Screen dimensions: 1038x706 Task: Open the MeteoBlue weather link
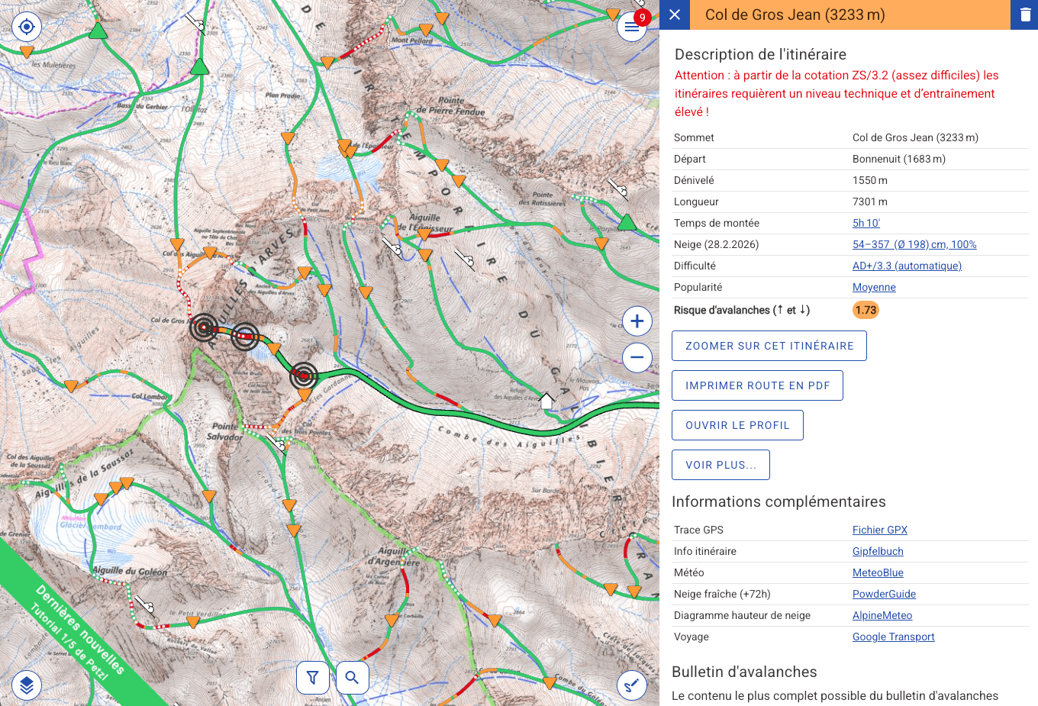878,572
